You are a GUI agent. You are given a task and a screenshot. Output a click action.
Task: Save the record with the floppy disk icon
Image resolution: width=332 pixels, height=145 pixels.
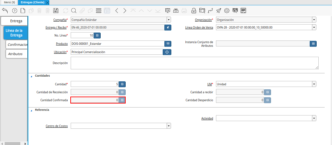[56, 11]
